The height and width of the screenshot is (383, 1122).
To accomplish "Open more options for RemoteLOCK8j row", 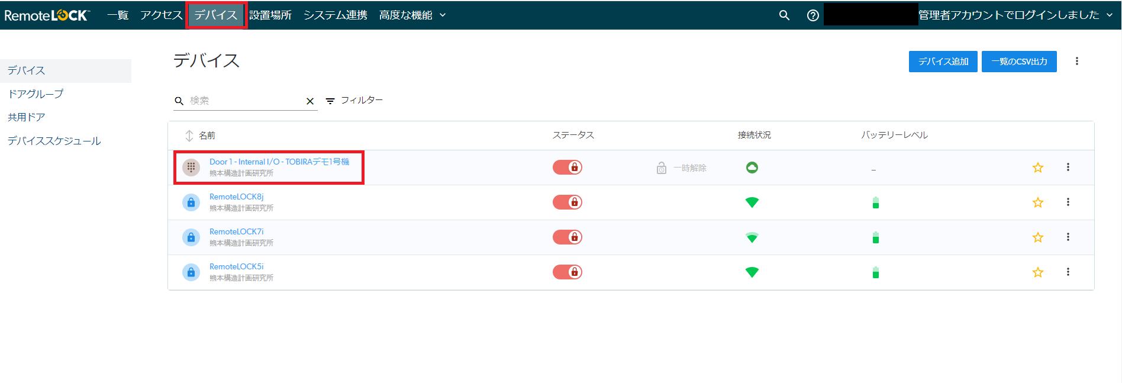I will [1068, 202].
